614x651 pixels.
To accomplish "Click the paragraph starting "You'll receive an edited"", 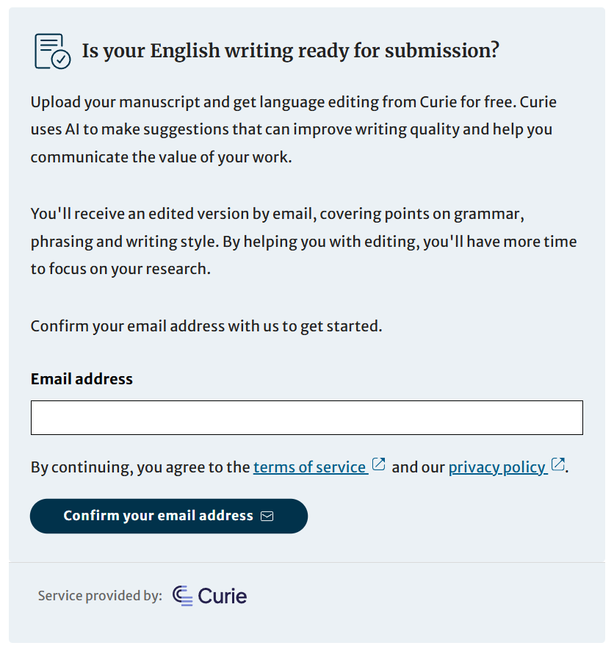I will [303, 241].
